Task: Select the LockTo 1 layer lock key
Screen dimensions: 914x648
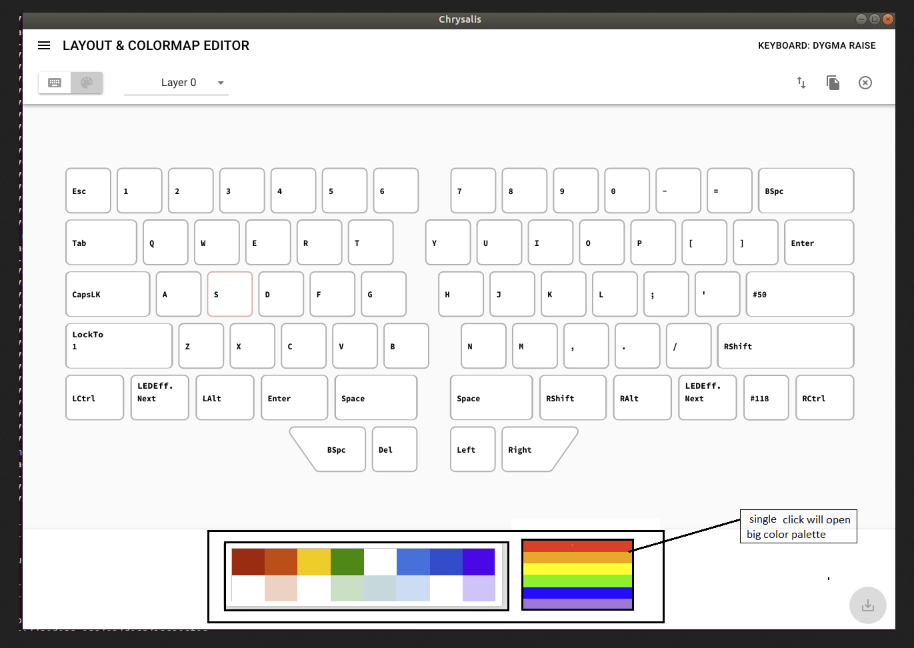Action: (119, 345)
